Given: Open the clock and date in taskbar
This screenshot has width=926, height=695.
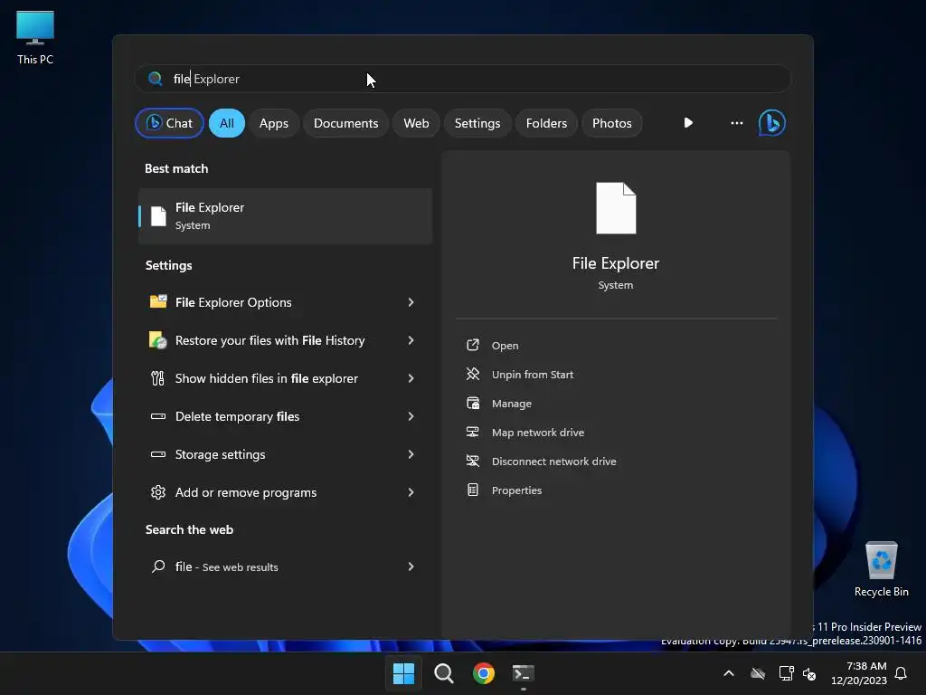Looking at the screenshot, I should coord(859,673).
